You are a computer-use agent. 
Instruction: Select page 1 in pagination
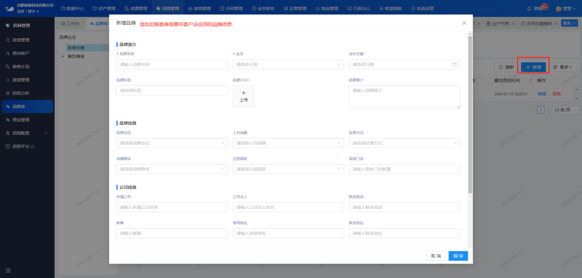(541, 110)
